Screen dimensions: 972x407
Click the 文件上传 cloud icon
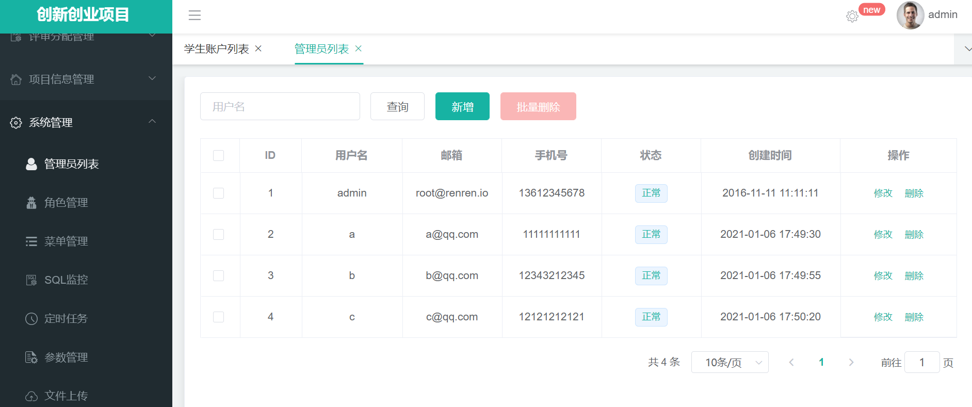pos(31,396)
